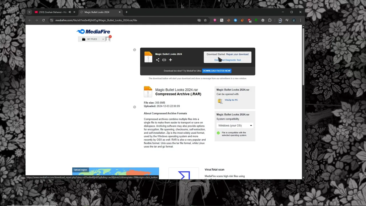The image size is (366, 206).
Task: Open the blue Shazam extension
Action: 235,20
